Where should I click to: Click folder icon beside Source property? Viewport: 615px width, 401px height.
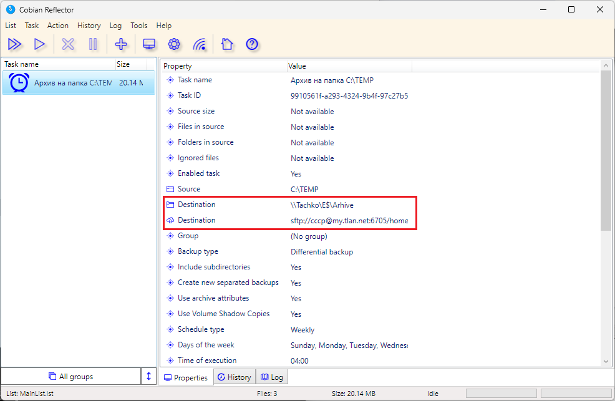point(170,189)
